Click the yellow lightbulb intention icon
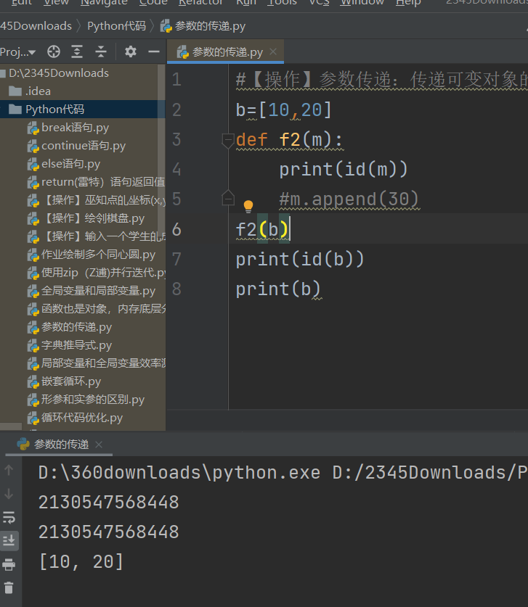Screen dimensions: 528x607 click(x=248, y=207)
